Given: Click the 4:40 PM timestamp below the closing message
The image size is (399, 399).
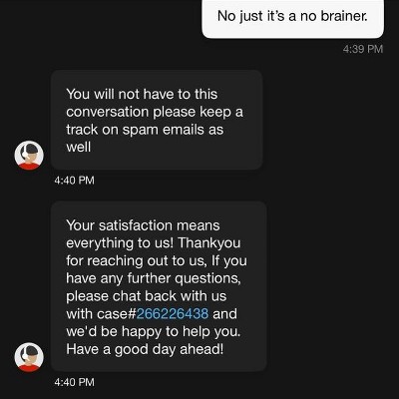Looking at the screenshot, I should click(74, 382).
